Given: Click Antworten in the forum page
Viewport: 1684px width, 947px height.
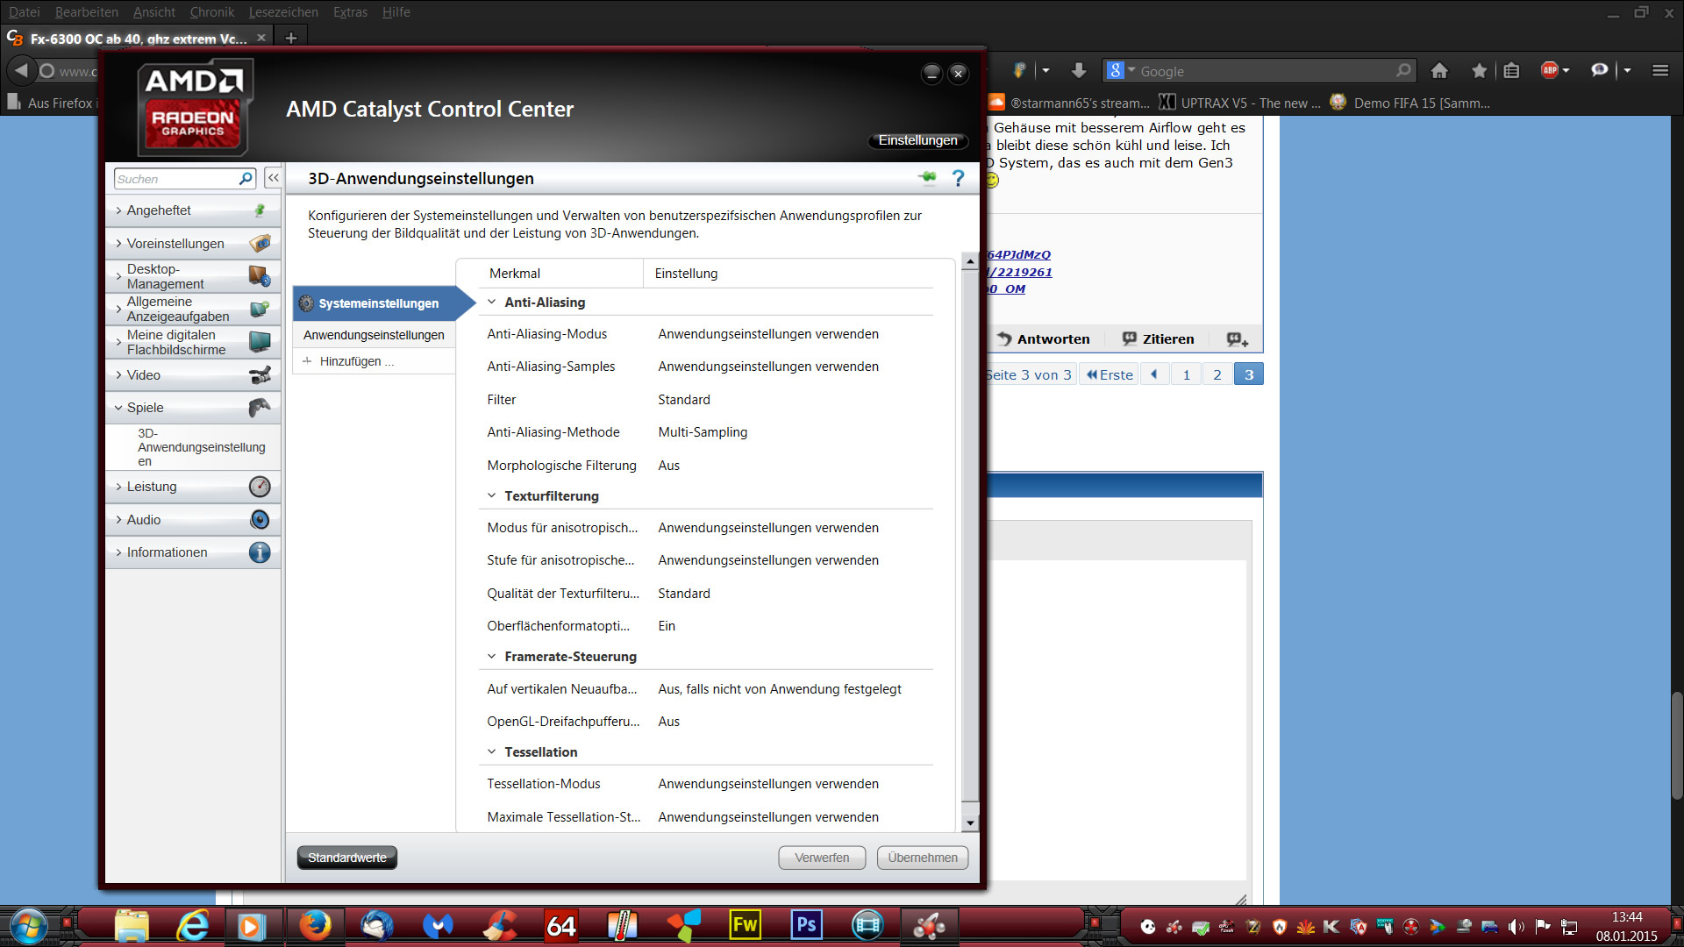Looking at the screenshot, I should click(1044, 339).
